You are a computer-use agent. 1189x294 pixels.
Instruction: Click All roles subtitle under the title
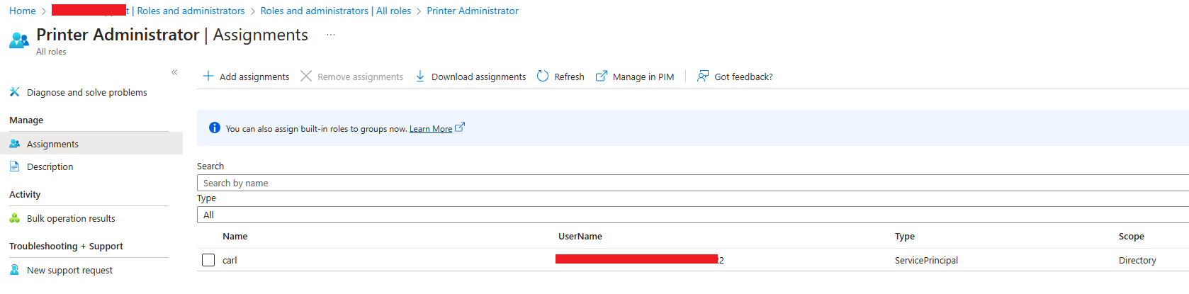pyautogui.click(x=51, y=52)
